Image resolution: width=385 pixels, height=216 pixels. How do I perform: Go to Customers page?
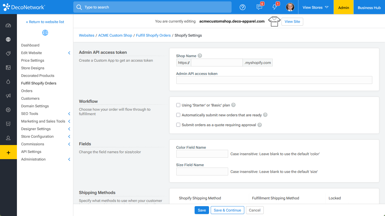tap(30, 98)
